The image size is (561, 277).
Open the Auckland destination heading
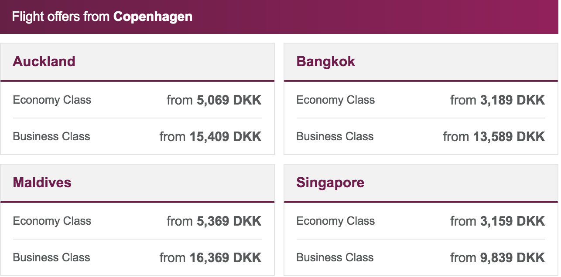pos(44,61)
